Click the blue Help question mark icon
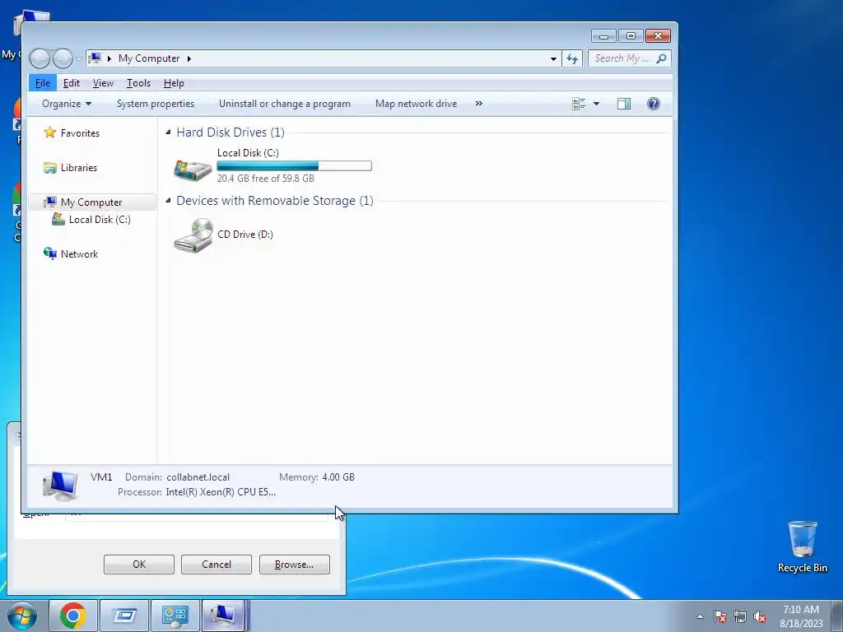 point(653,104)
